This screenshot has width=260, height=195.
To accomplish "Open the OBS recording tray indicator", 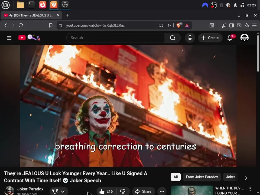I will pos(214,5).
